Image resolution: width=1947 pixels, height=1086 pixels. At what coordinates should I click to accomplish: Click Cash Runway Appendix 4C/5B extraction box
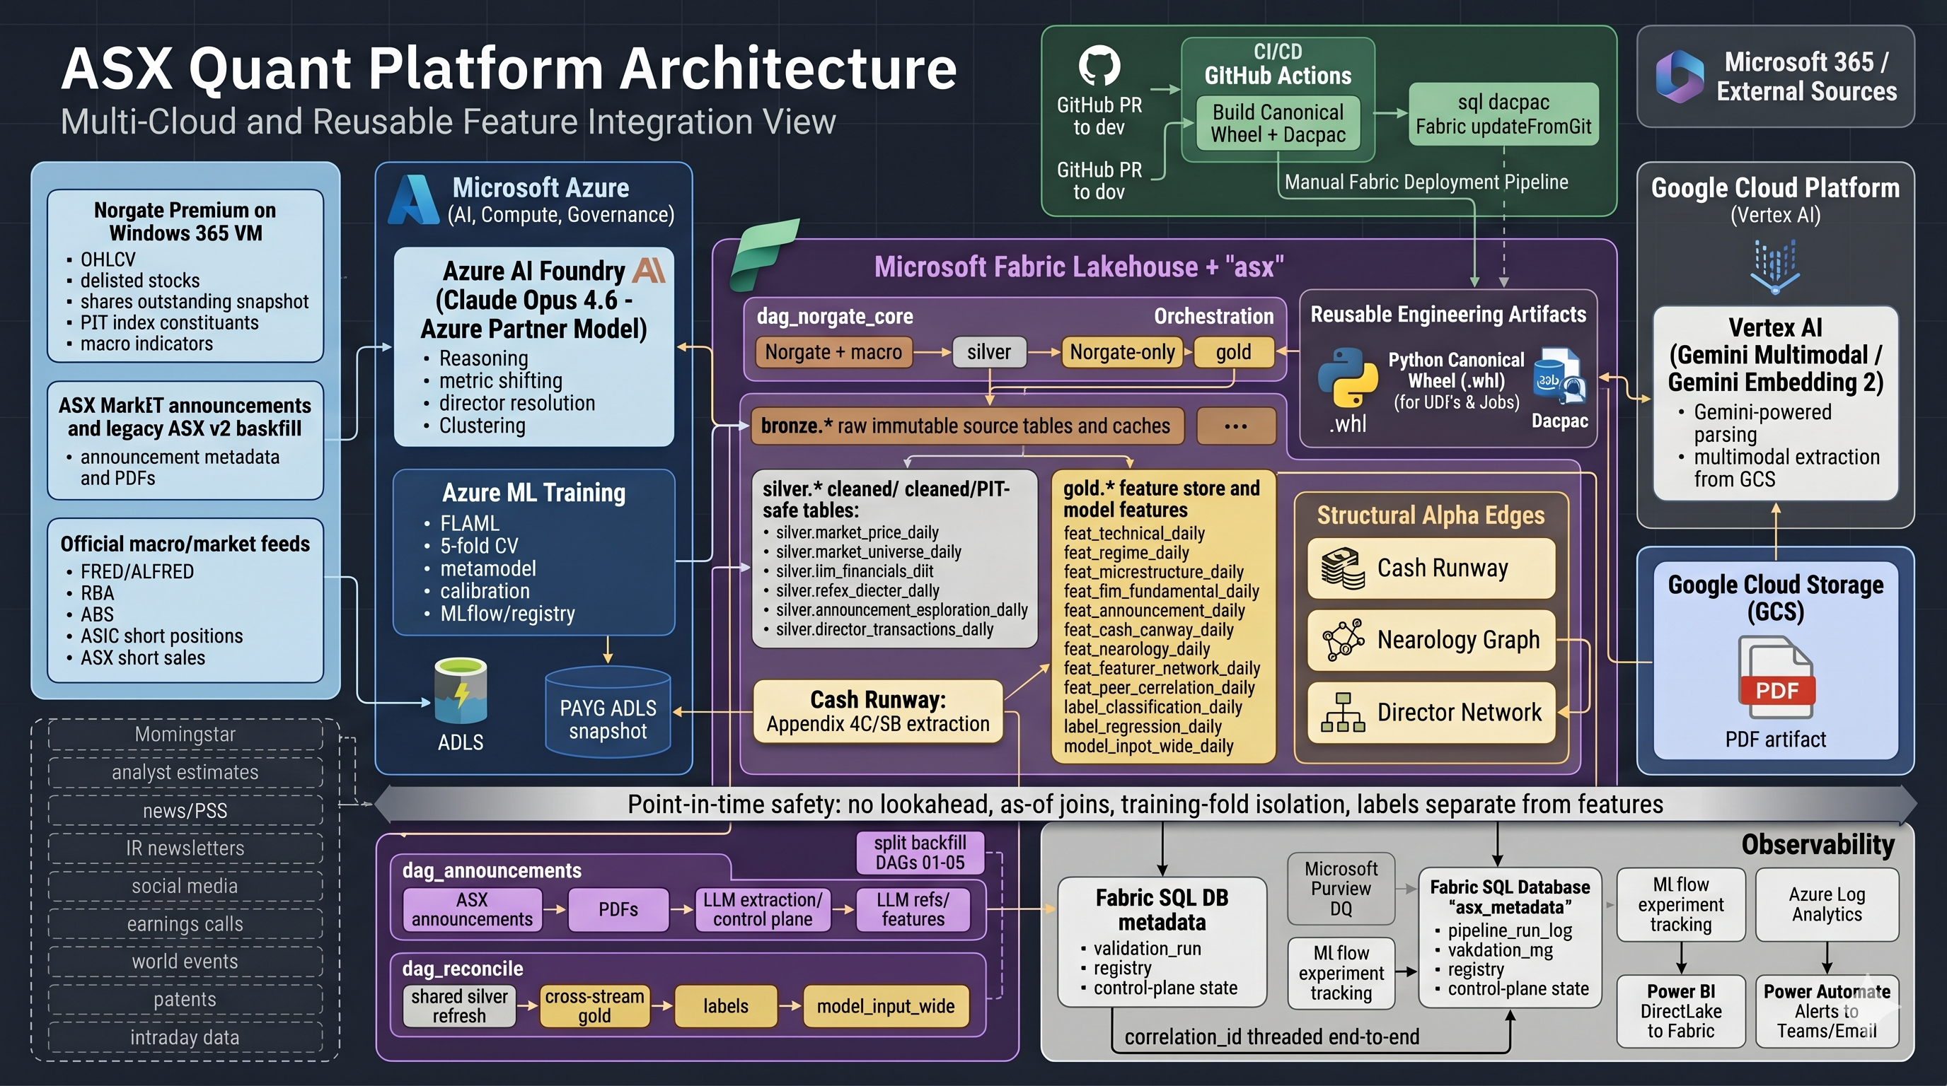click(877, 711)
